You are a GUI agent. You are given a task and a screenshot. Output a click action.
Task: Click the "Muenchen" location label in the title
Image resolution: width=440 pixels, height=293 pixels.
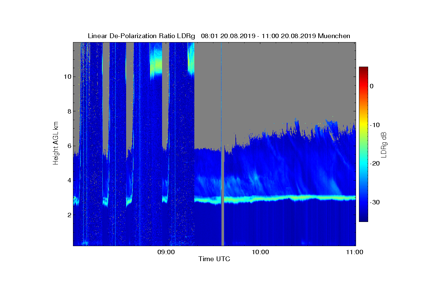[x=334, y=36]
